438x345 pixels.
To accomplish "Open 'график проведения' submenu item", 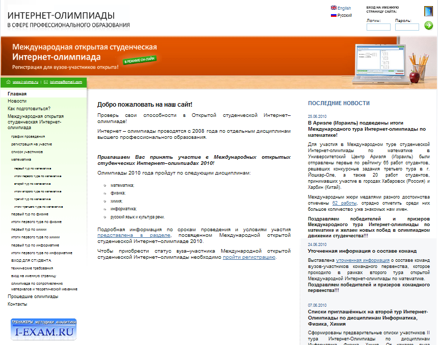I will (28, 137).
